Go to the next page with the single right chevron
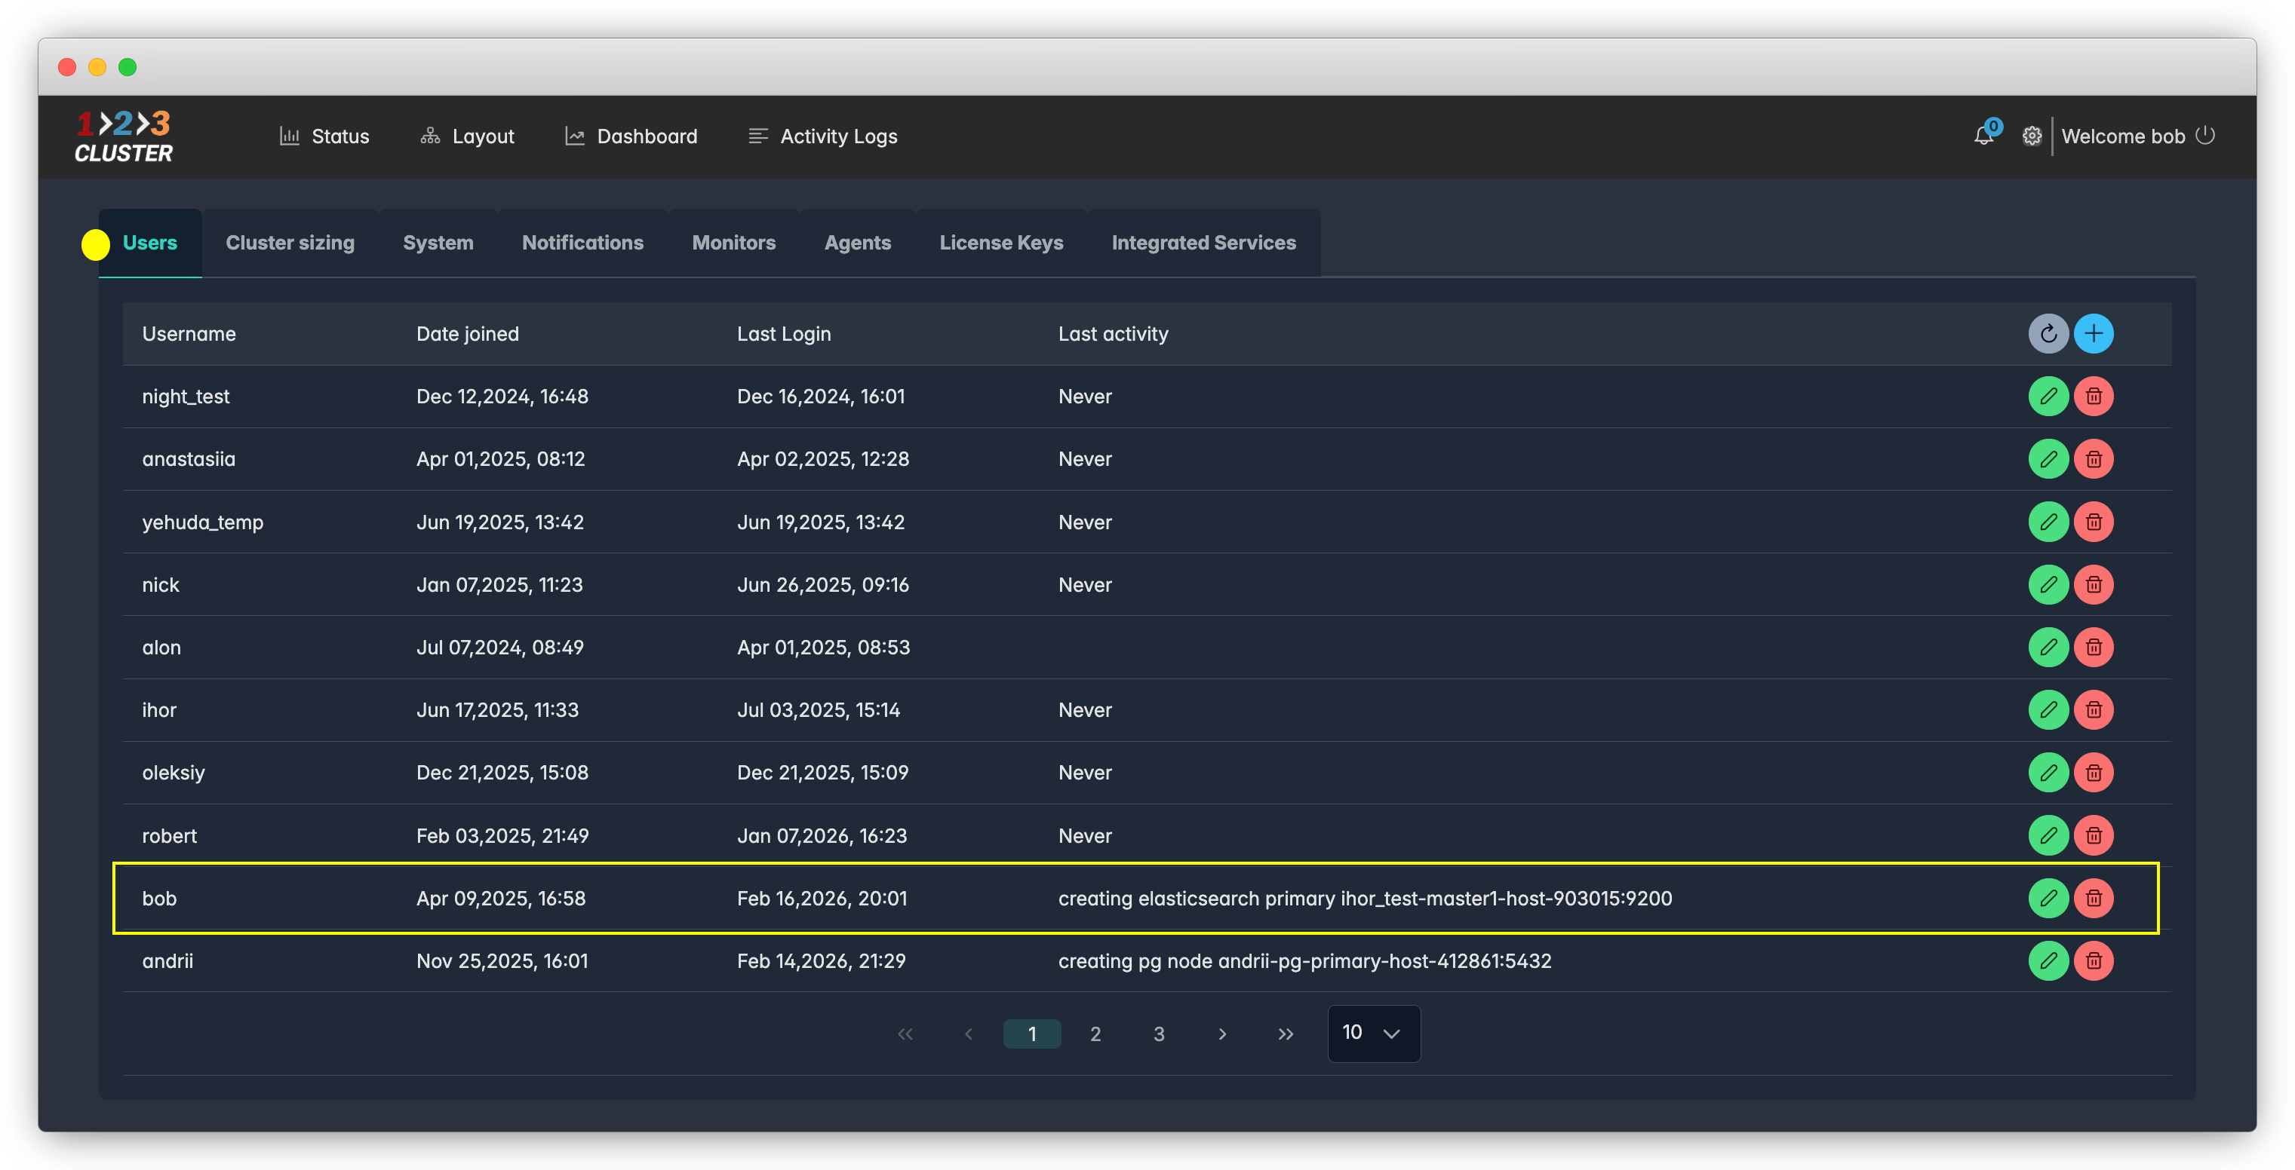This screenshot has width=2295, height=1170. pos(1221,1034)
